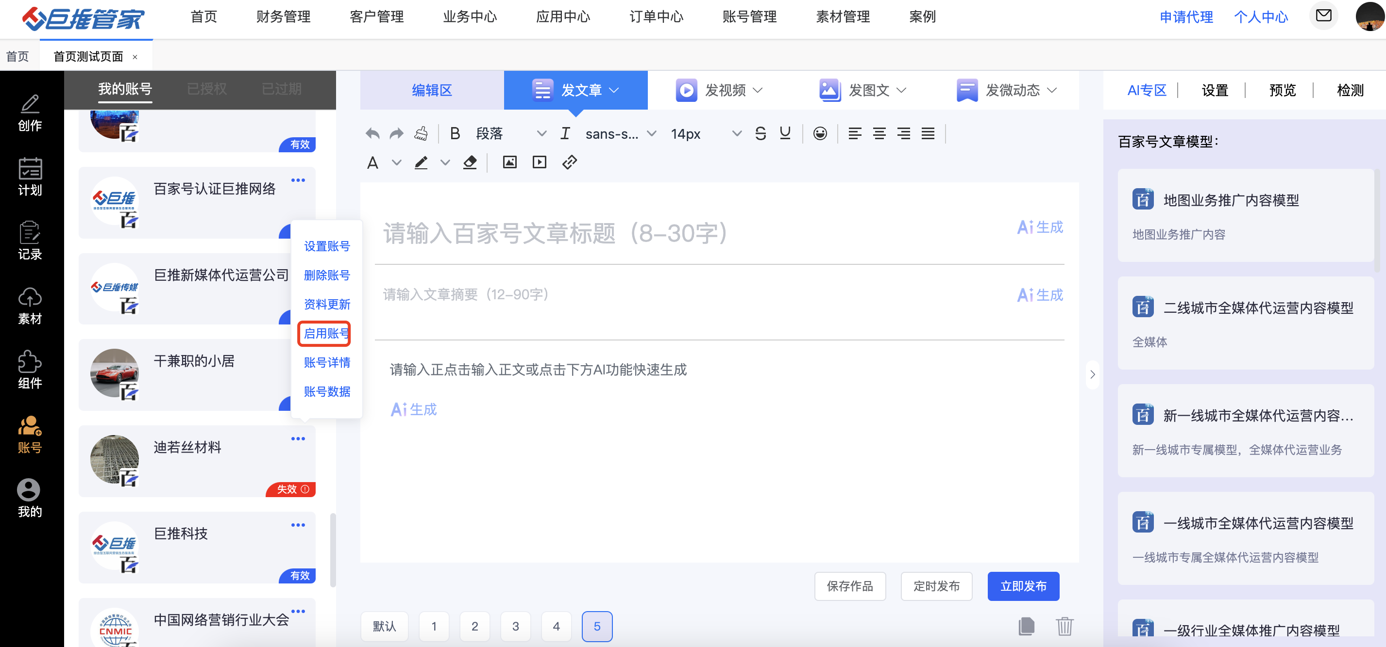
Task: Switch to 已授权 accounts tab
Action: pyautogui.click(x=206, y=89)
